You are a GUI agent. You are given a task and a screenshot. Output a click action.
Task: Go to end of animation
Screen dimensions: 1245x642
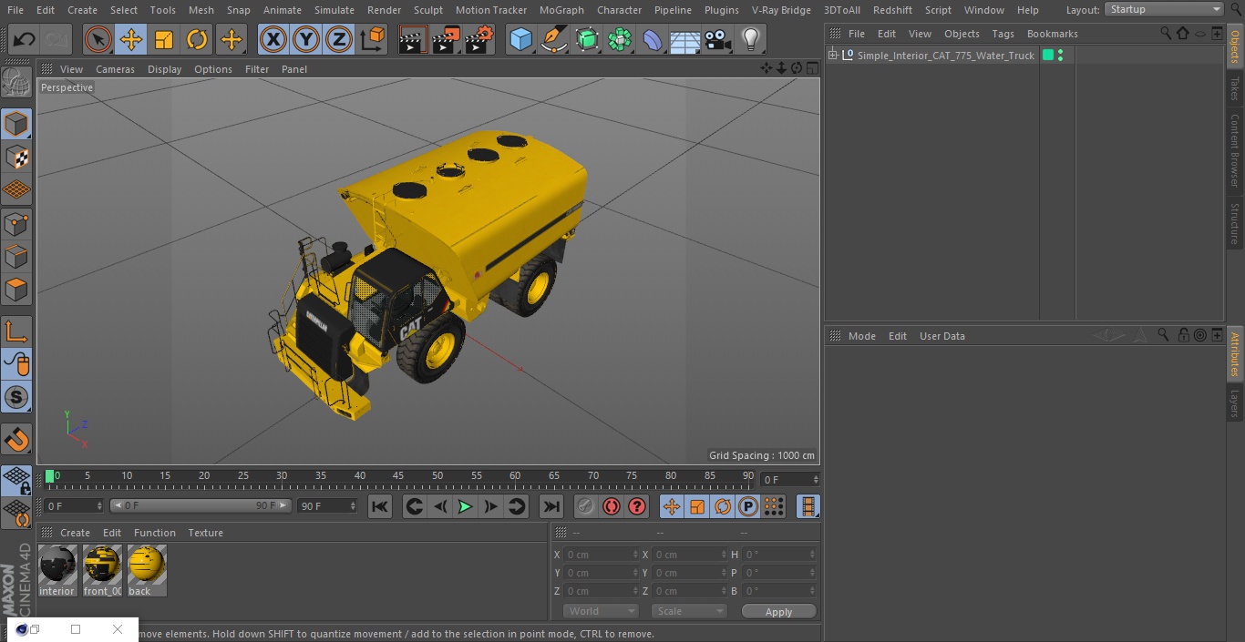click(551, 506)
